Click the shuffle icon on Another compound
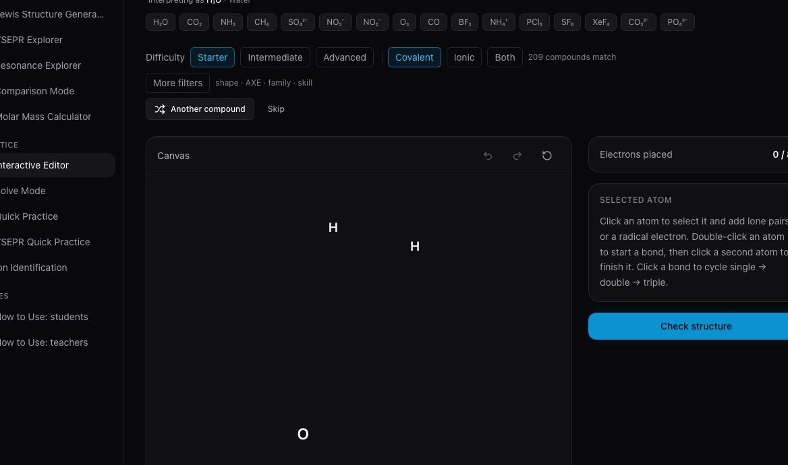This screenshot has width=788, height=465. tap(160, 109)
